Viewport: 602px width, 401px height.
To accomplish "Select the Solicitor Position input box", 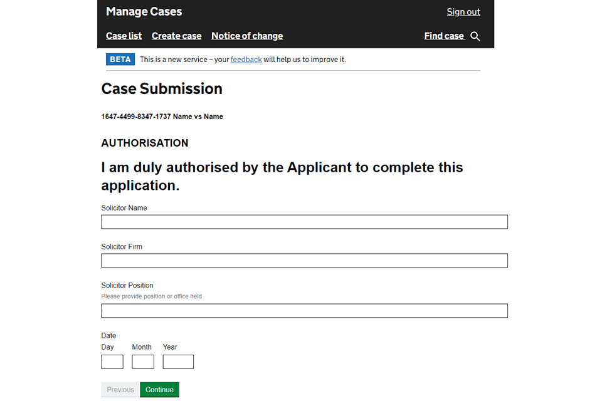I will tap(304, 311).
